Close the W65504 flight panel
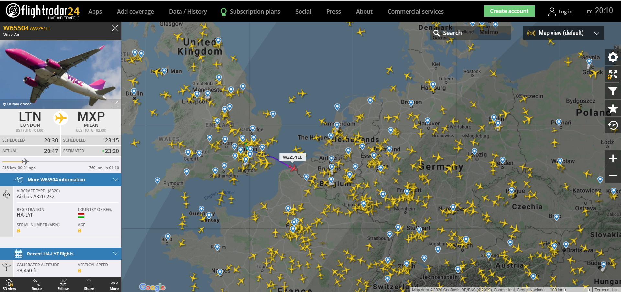The width and height of the screenshot is (621, 292). (114, 28)
